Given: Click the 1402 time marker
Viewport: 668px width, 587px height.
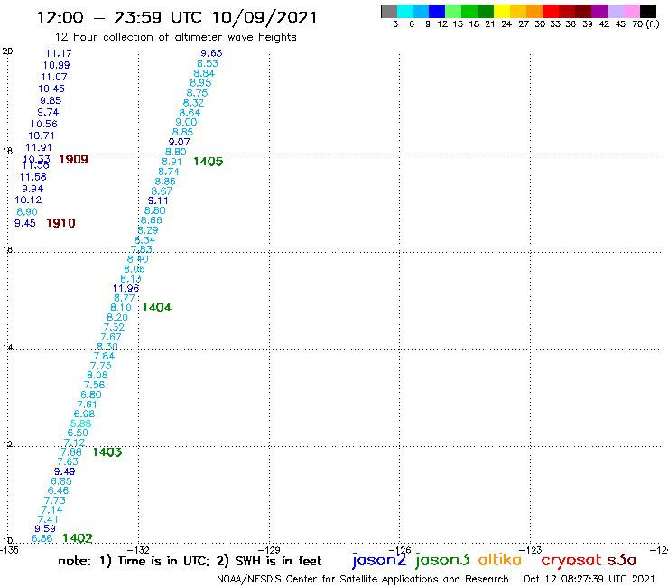Looking at the screenshot, I should click(78, 538).
